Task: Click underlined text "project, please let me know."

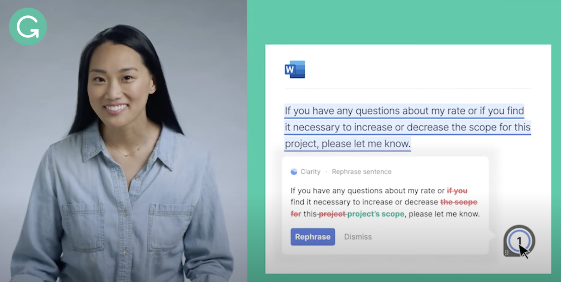Action: (348, 144)
